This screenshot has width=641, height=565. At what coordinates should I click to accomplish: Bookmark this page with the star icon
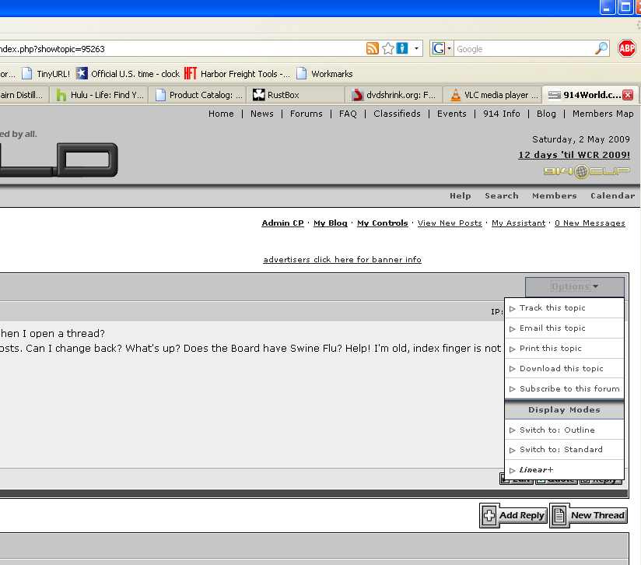[388, 48]
